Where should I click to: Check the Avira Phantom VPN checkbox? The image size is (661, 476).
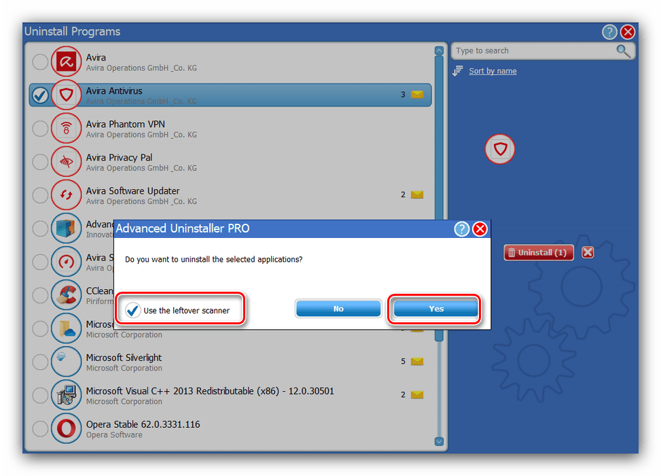pos(40,129)
